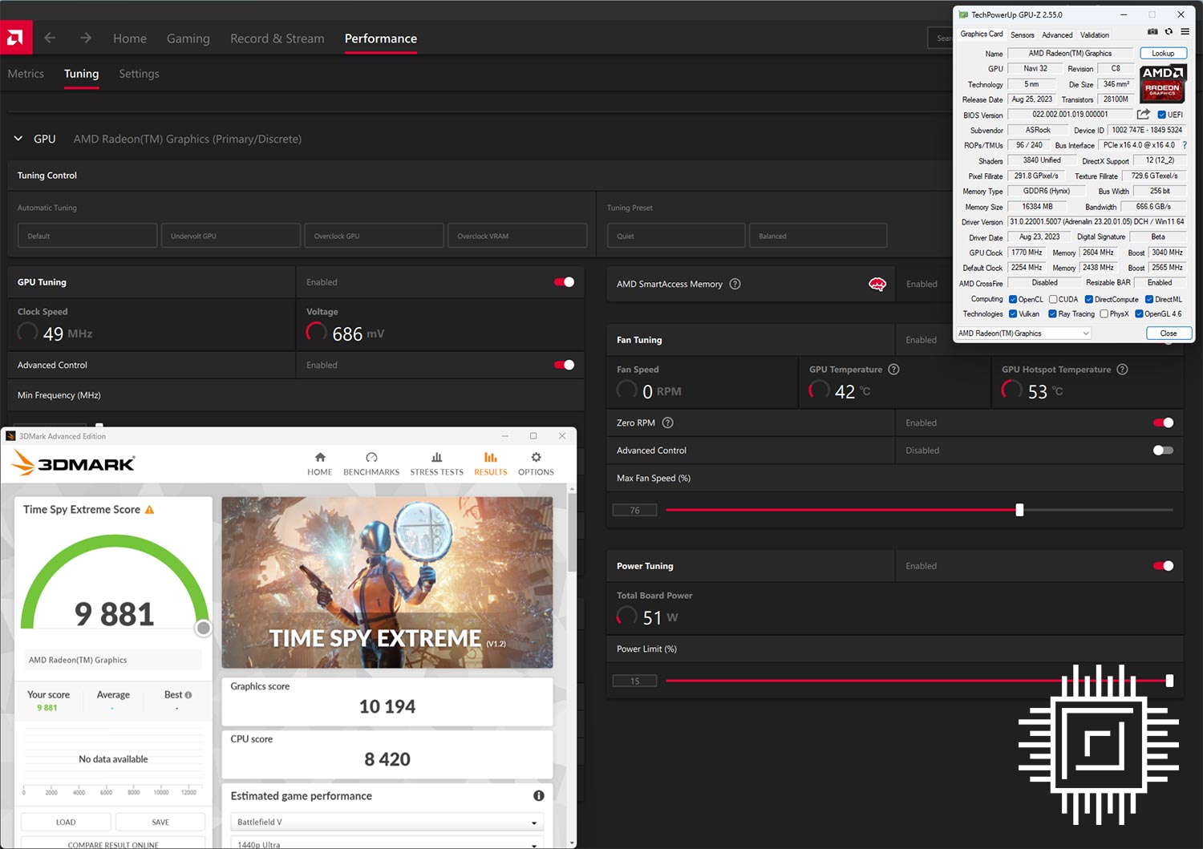Open the GPU-Z graphics card selector dropdown

click(x=1023, y=333)
